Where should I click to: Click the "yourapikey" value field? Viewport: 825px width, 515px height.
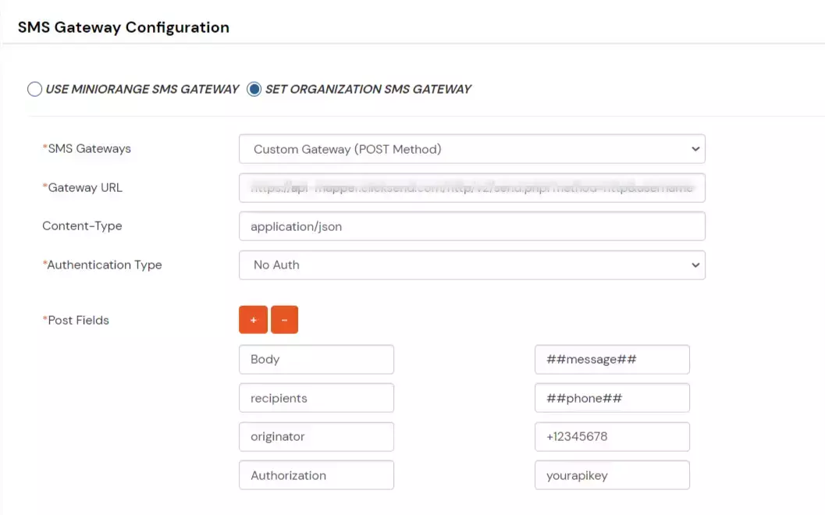coord(612,474)
